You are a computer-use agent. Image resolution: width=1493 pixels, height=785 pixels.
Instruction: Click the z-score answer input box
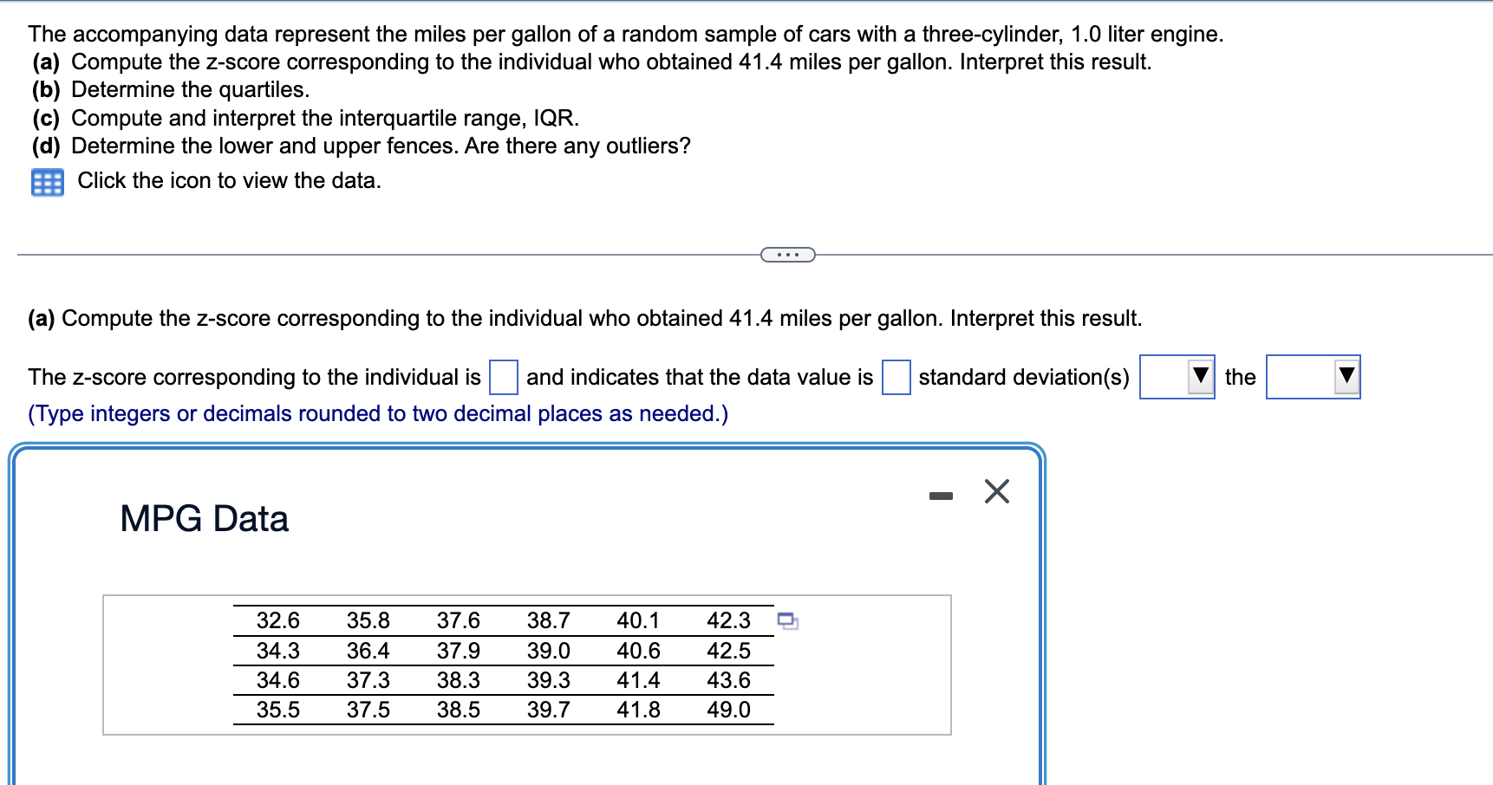pos(503,378)
